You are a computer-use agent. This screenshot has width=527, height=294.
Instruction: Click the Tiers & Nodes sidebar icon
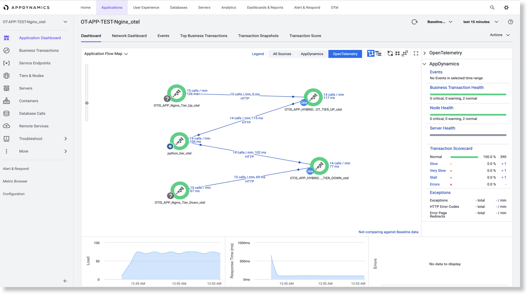point(7,75)
